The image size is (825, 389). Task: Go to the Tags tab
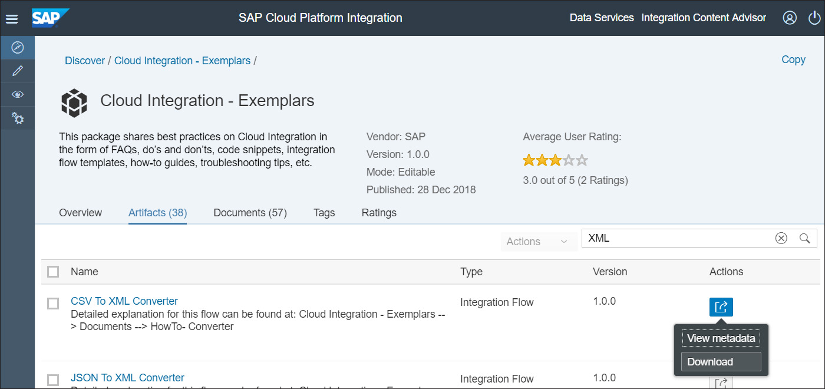click(x=324, y=213)
